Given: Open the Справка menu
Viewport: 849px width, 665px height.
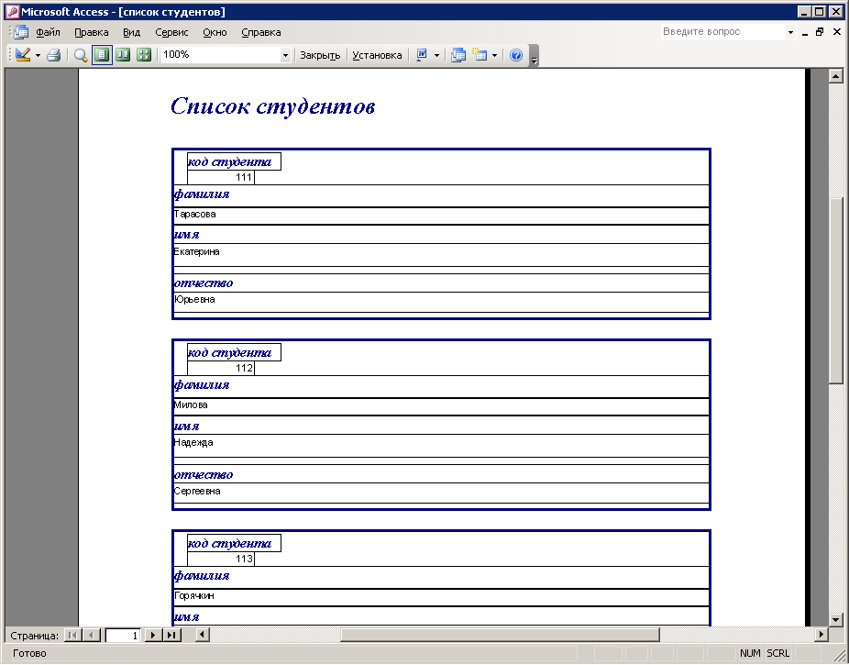Looking at the screenshot, I should [x=261, y=32].
